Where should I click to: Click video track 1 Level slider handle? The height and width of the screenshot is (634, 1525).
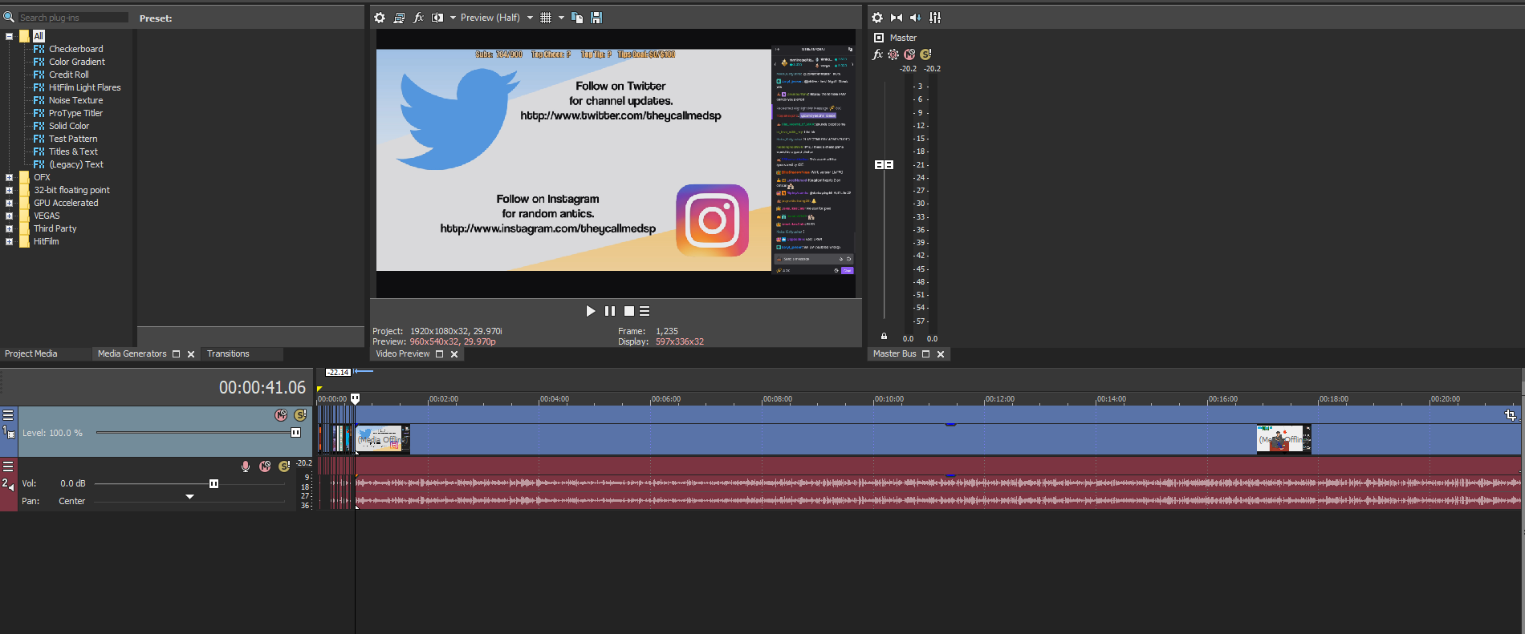[295, 433]
